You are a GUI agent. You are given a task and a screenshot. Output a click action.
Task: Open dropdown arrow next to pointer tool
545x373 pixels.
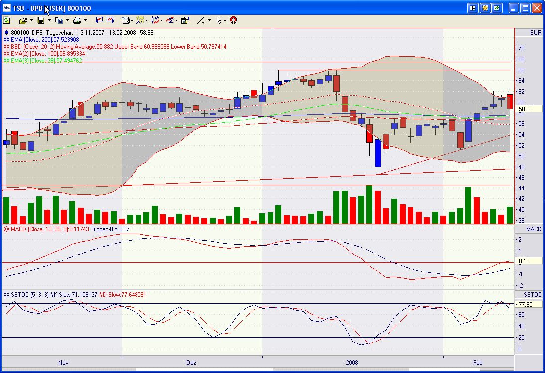(225, 20)
